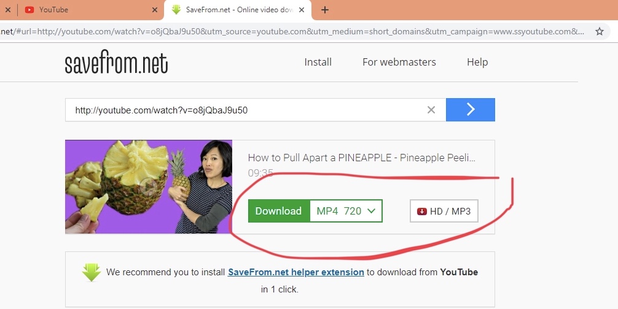Click the savefrom.net logo

pos(116,62)
